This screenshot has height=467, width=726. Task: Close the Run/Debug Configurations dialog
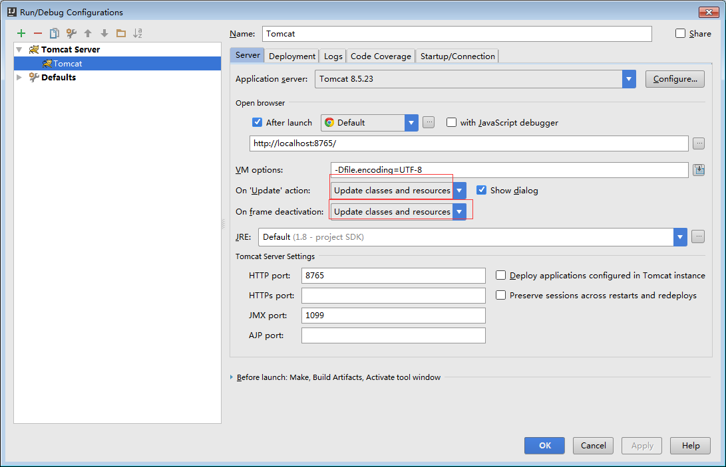pos(709,12)
